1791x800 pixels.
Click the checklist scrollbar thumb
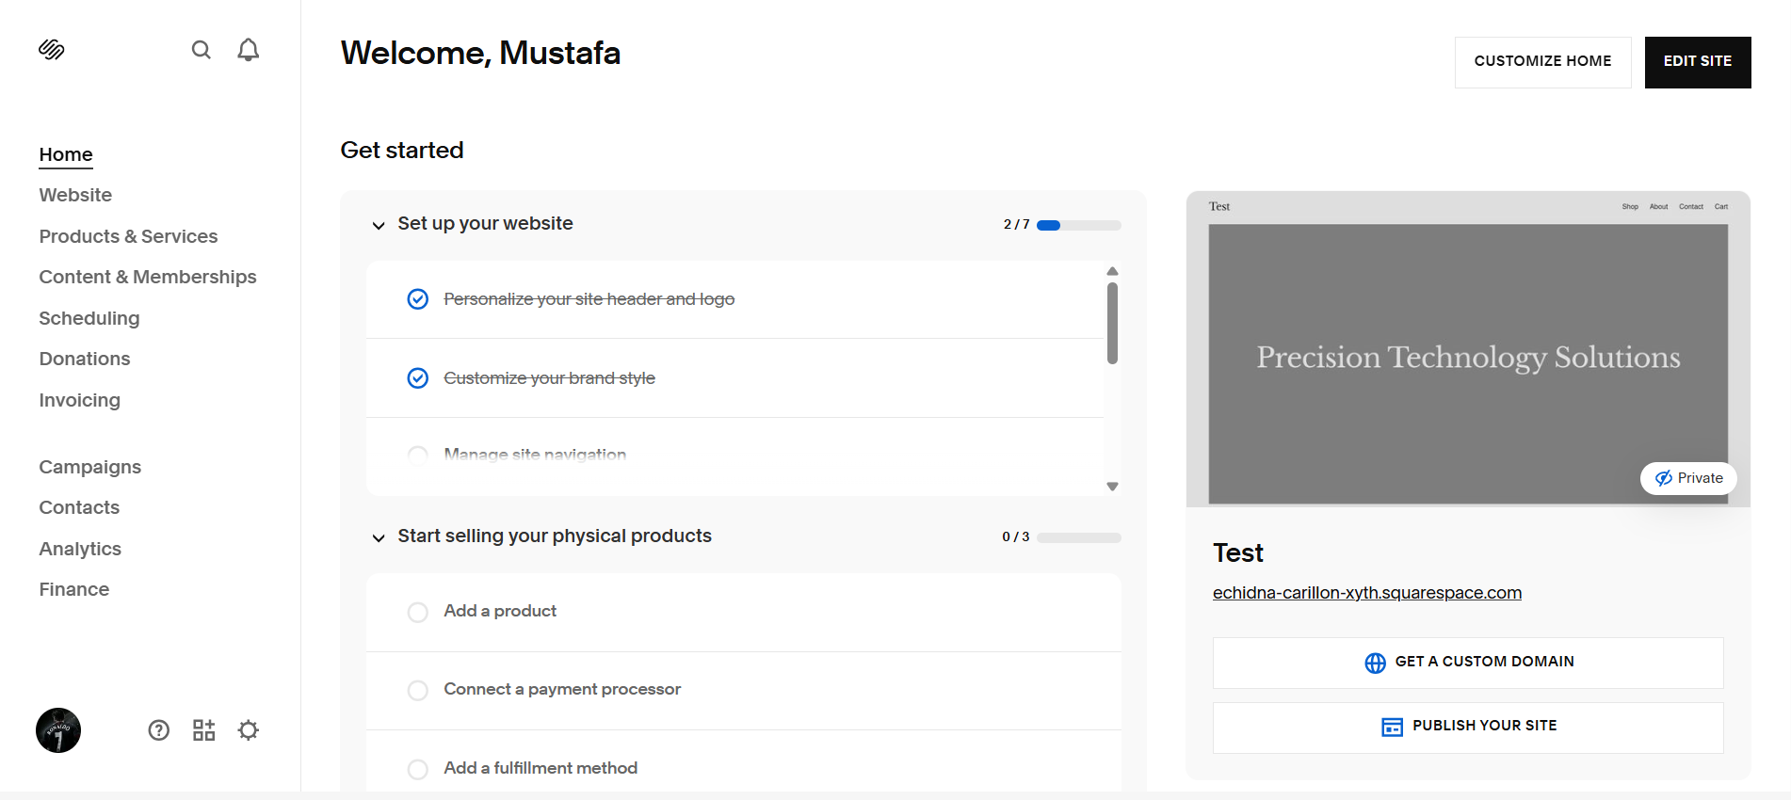pos(1112,323)
